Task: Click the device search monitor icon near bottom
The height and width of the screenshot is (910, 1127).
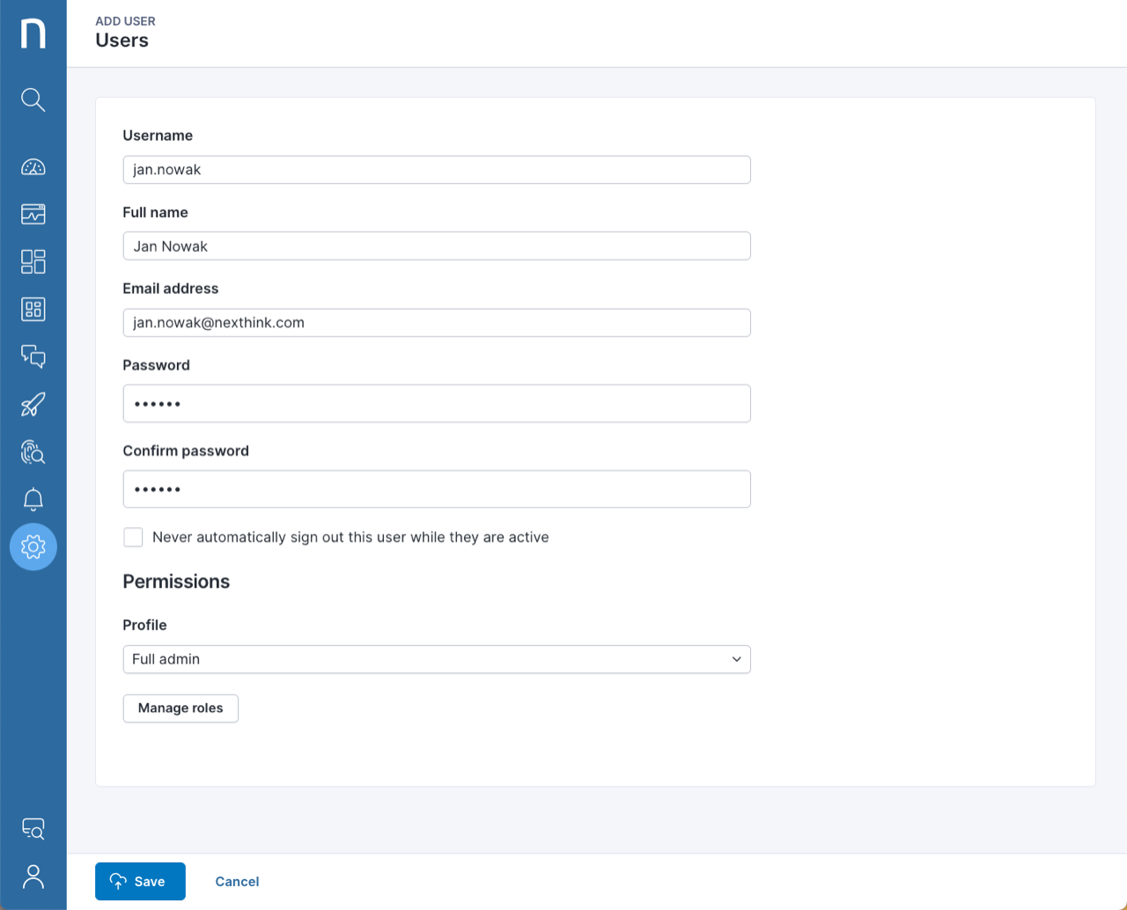Action: coord(33,828)
